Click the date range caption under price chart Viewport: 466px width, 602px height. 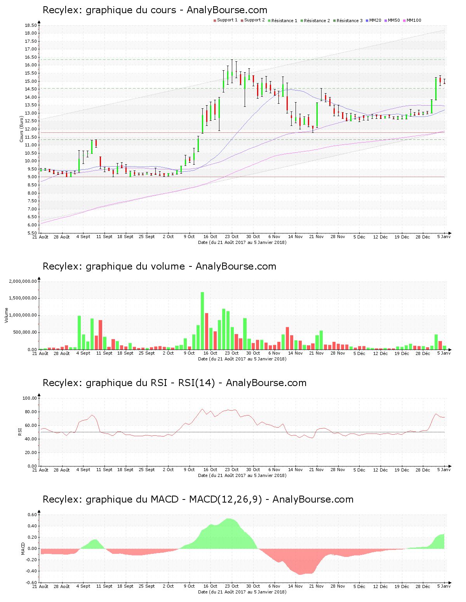pyautogui.click(x=242, y=242)
